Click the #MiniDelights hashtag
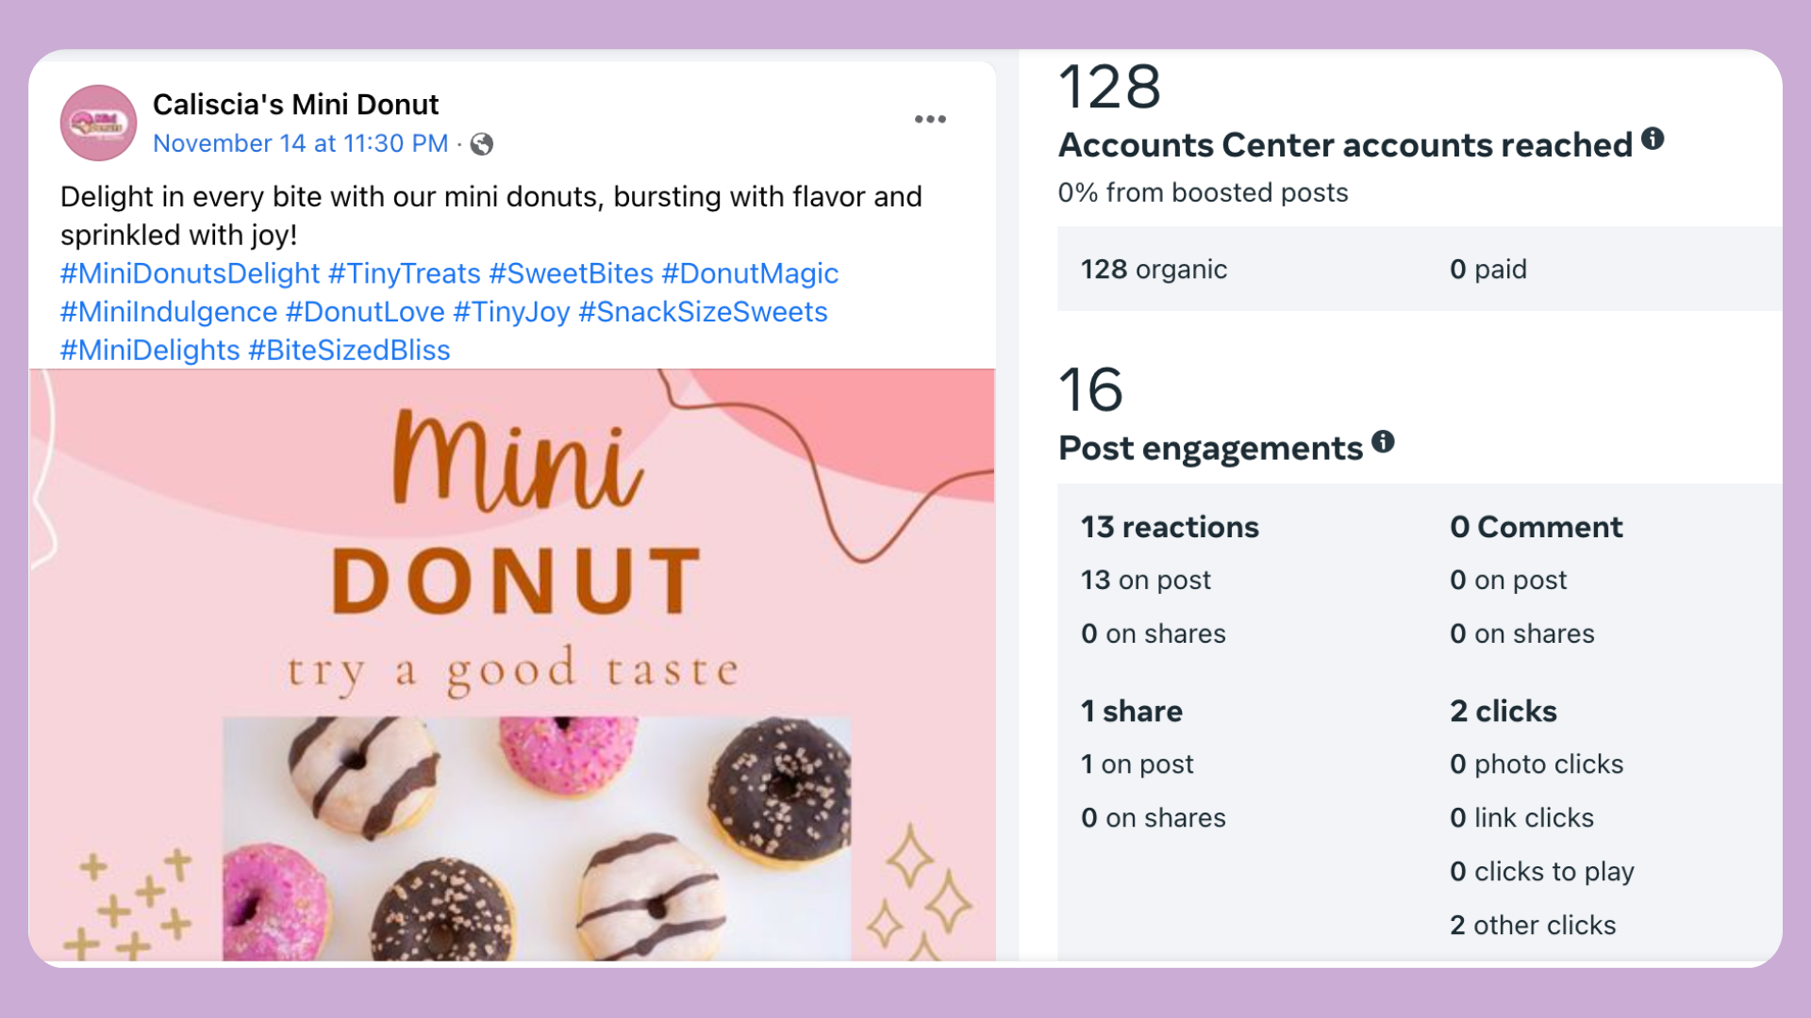1811x1018 pixels. (150, 351)
